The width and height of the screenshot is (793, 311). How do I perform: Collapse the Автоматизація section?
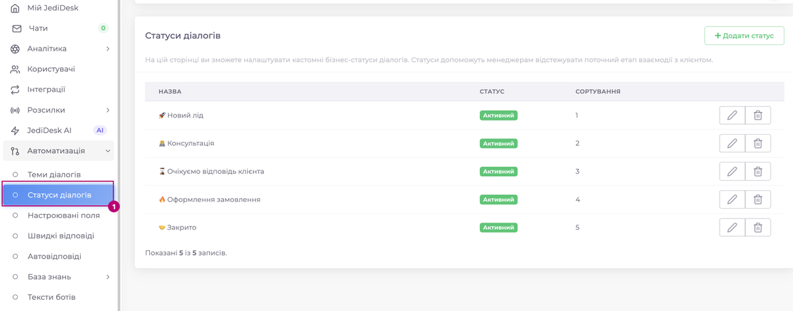click(x=108, y=151)
